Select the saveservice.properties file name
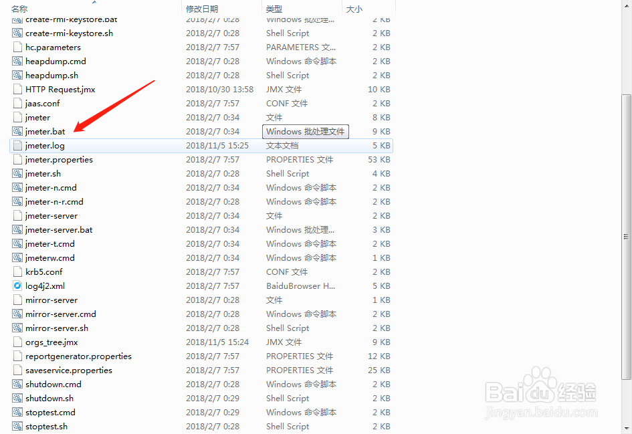This screenshot has height=434, width=632. tap(68, 370)
